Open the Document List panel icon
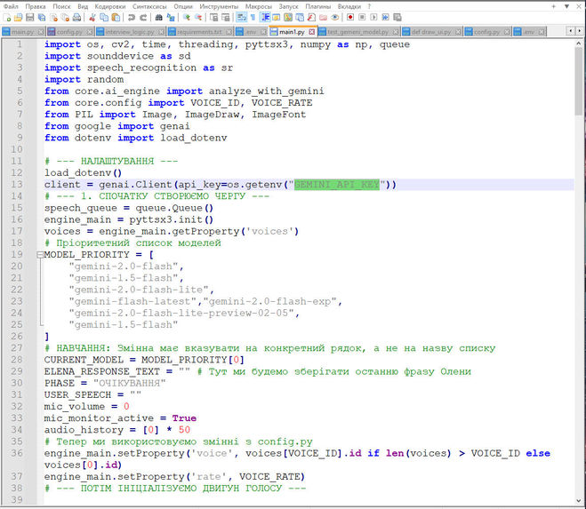This screenshot has height=509, width=586. pos(300,18)
